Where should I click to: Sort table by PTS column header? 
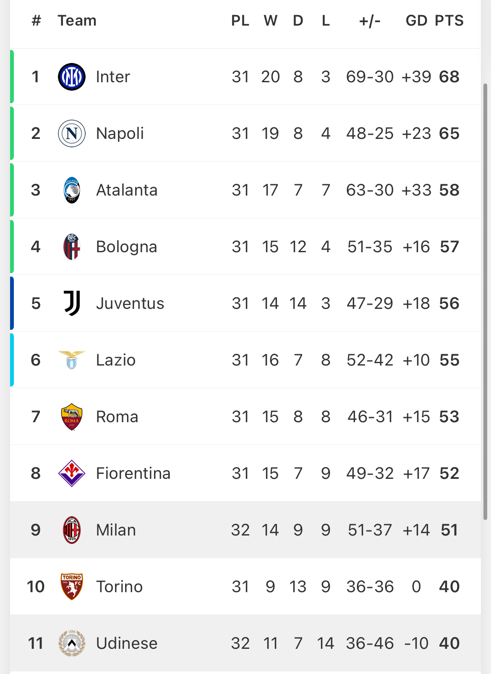[449, 21]
